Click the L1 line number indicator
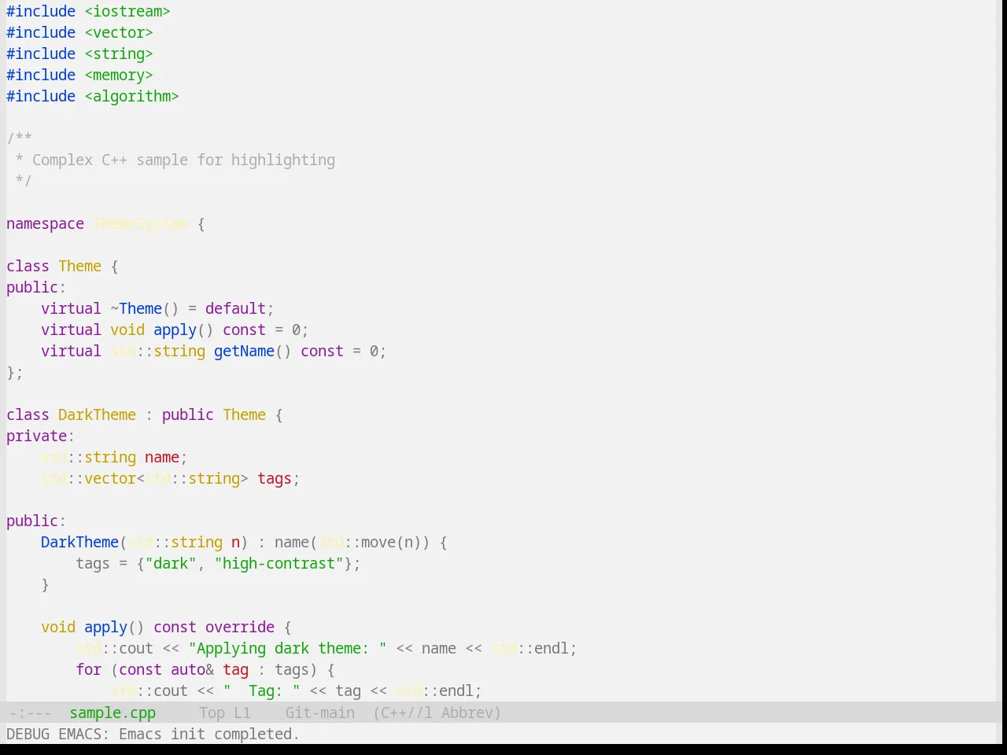Screen dimensions: 1007x755 point(242,713)
